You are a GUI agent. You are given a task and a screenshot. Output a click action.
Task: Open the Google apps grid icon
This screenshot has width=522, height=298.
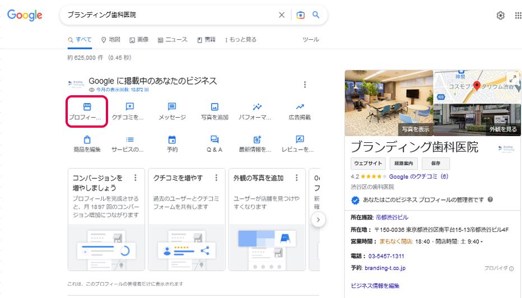pos(518,15)
